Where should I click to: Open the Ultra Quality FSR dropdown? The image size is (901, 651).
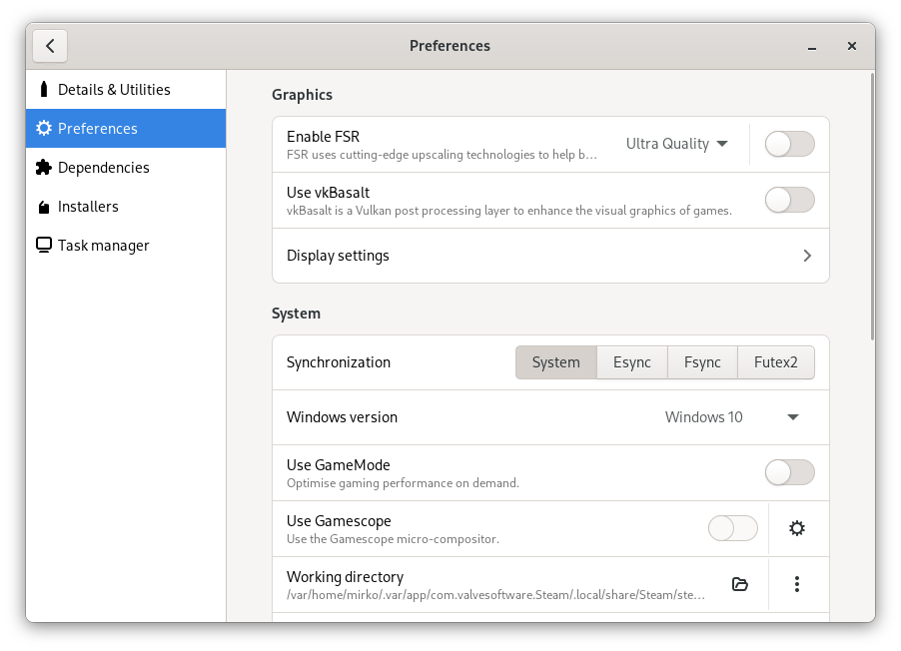pyautogui.click(x=677, y=144)
